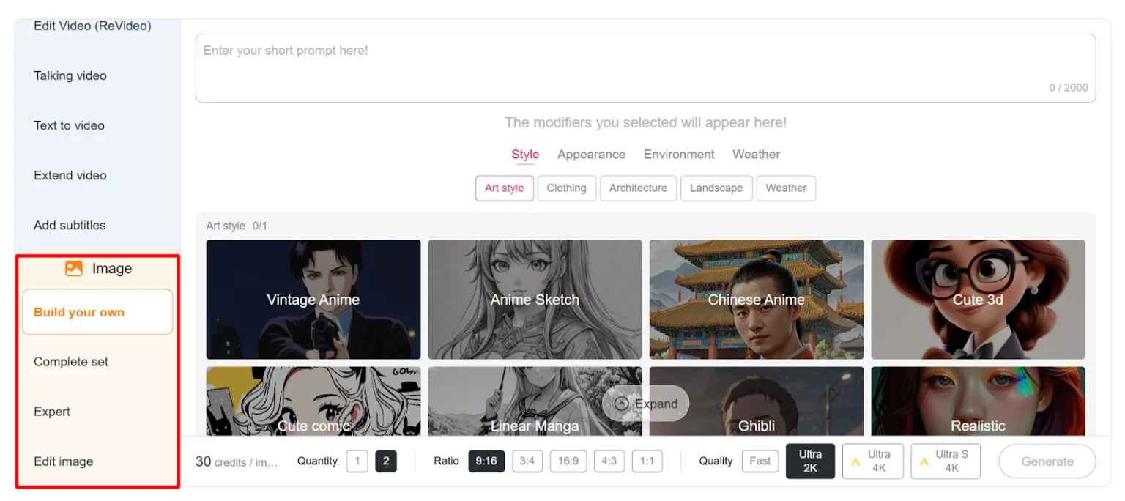Set image quantity to 1
This screenshot has width=1125, height=501.
(357, 461)
